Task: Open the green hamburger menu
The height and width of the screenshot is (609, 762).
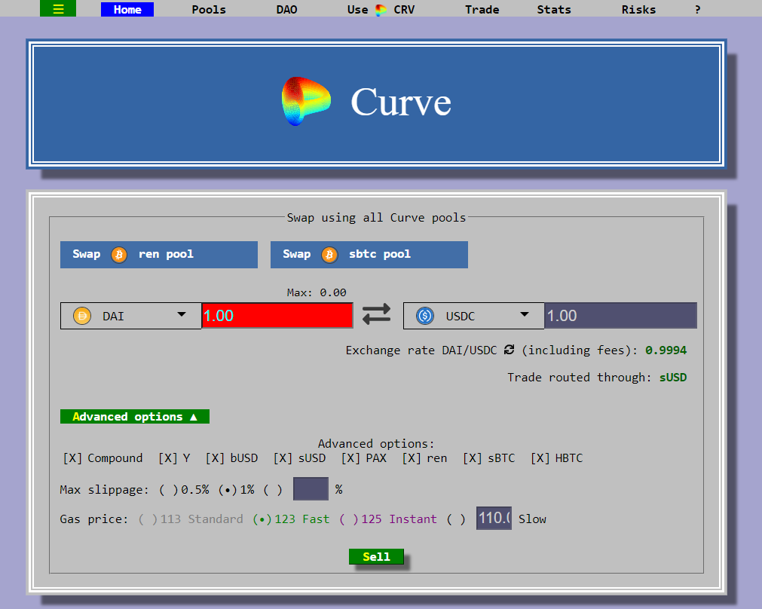Action: (x=58, y=9)
